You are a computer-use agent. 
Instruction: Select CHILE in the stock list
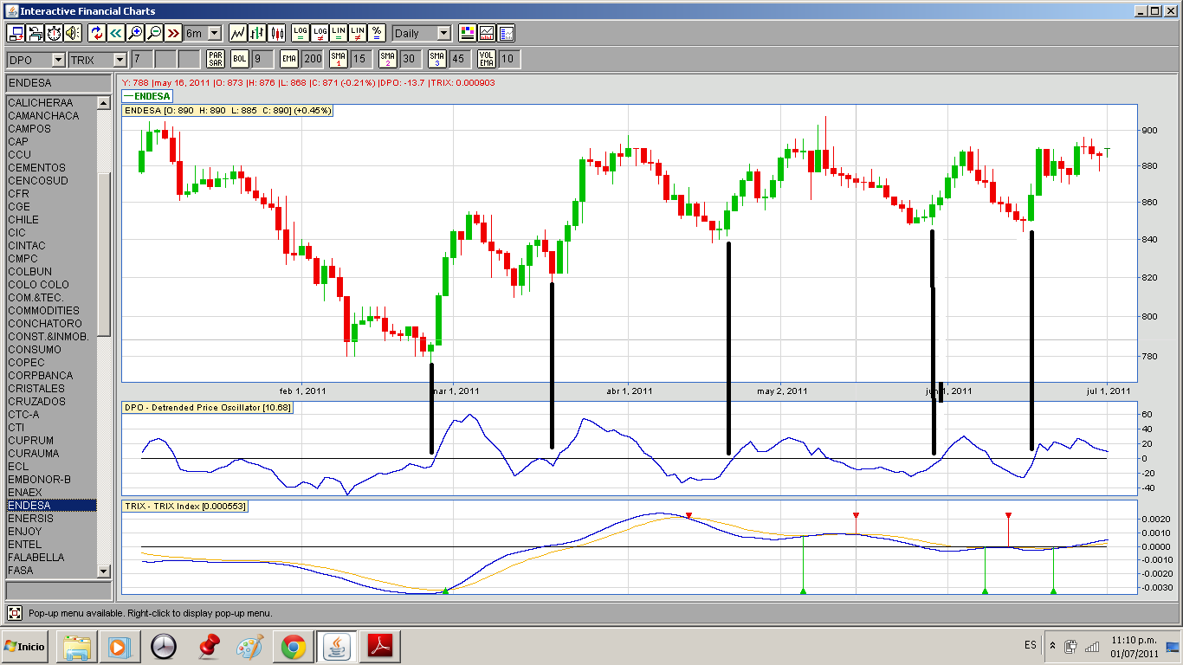(x=51, y=220)
